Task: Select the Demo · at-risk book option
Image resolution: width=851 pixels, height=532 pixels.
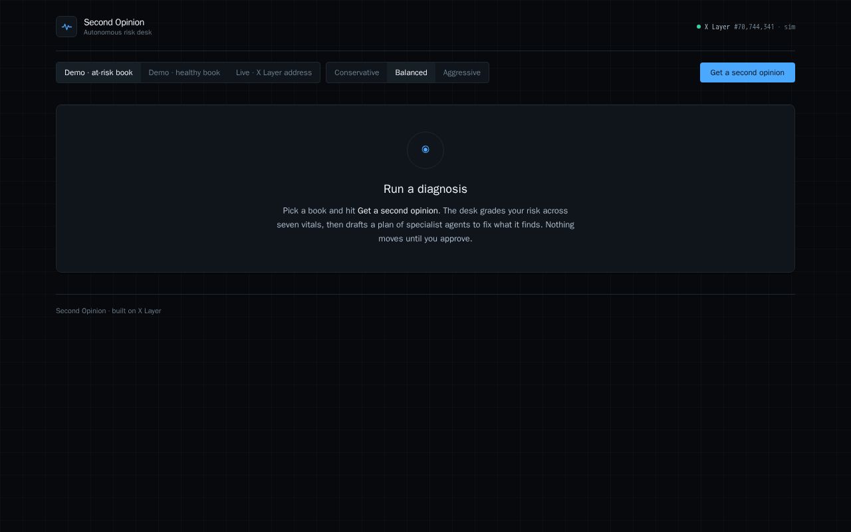Action: coord(98,72)
